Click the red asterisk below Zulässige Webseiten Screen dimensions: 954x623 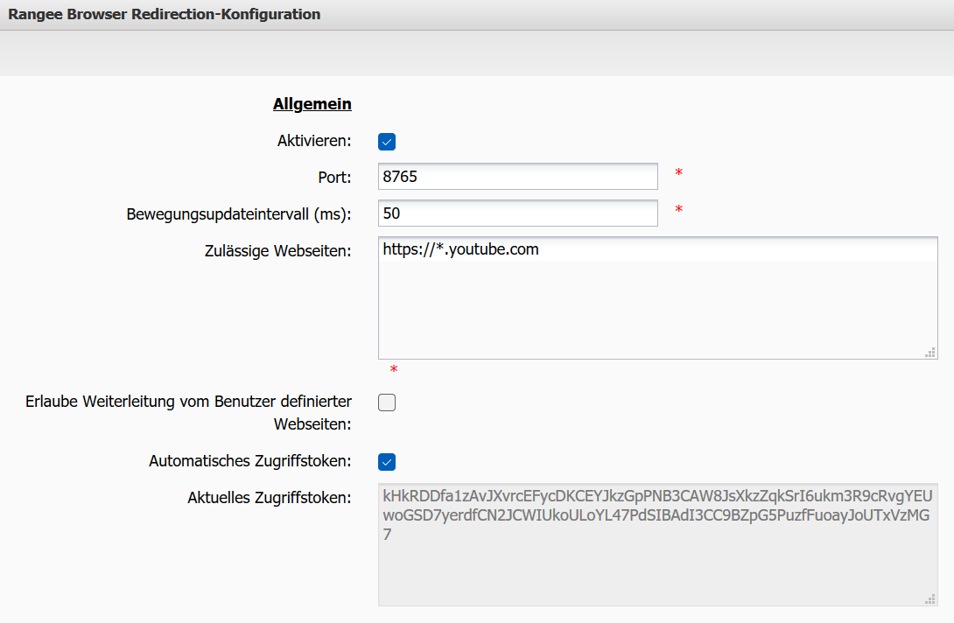[394, 371]
